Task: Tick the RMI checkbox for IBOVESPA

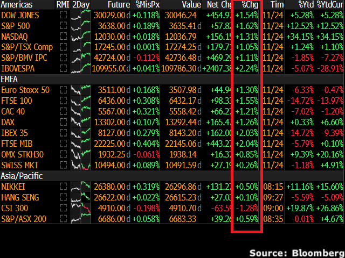Action: point(64,69)
